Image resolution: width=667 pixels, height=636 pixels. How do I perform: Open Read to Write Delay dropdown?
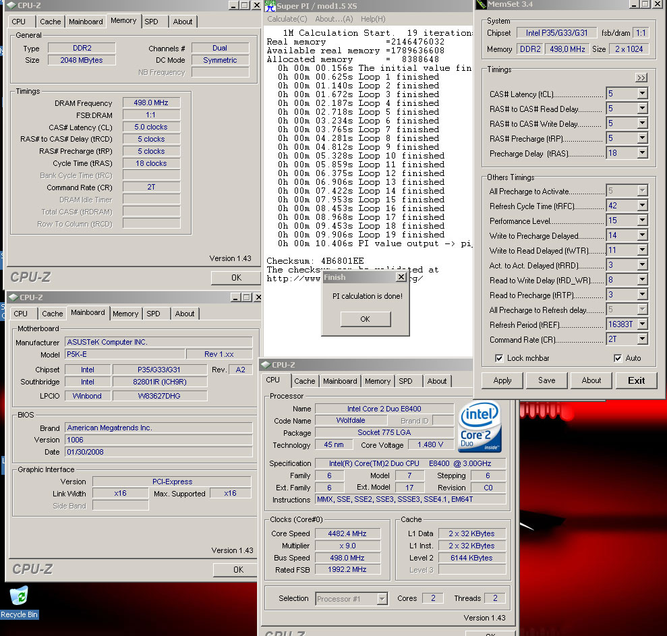click(642, 280)
